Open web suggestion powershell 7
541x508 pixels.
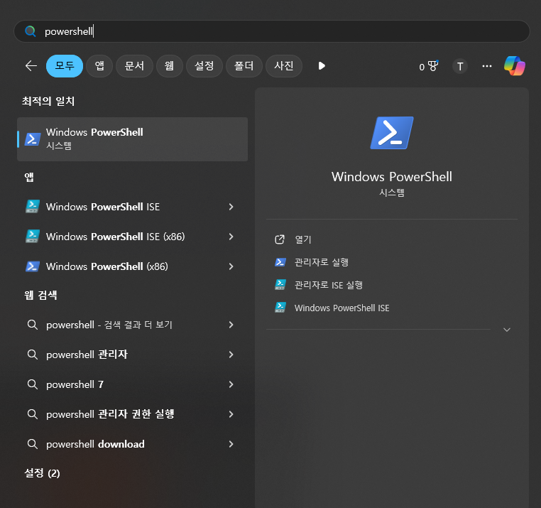point(133,384)
